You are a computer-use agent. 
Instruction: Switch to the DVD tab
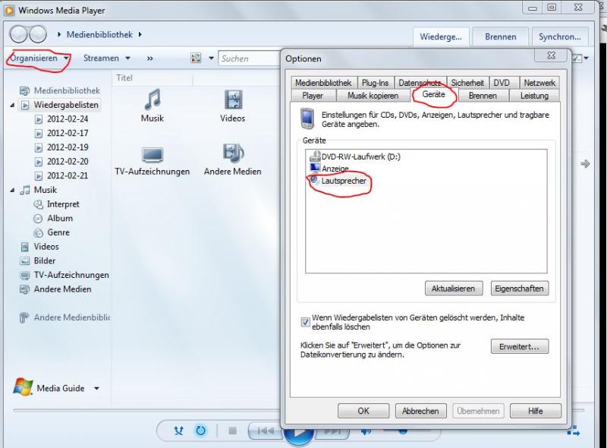tap(502, 83)
